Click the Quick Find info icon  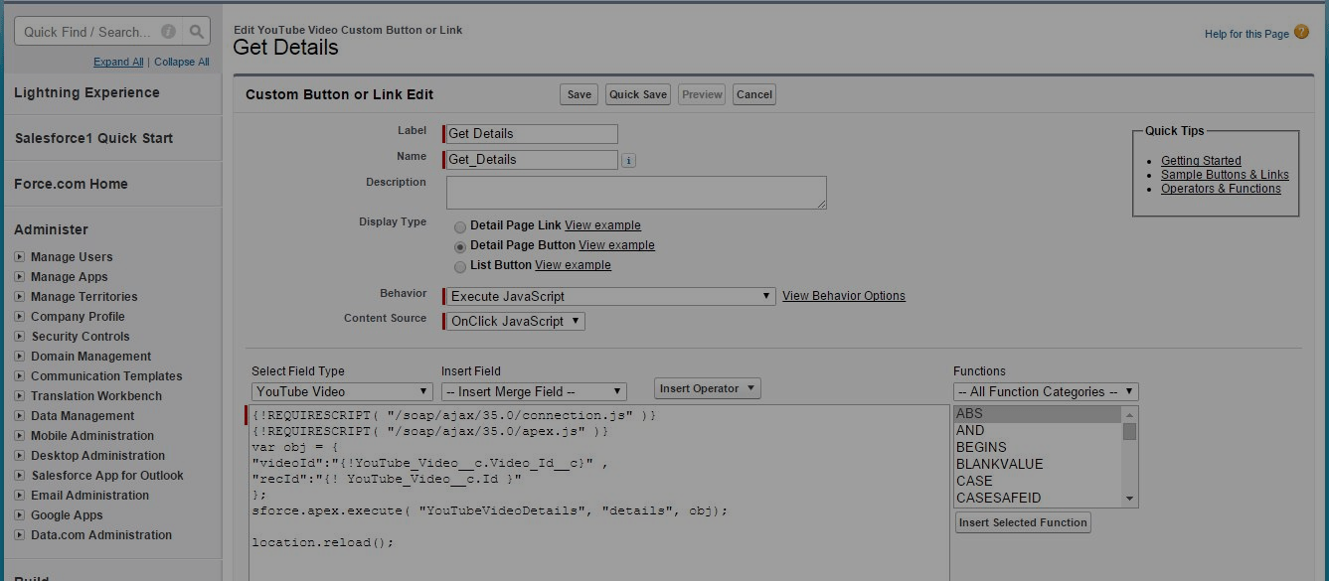(x=169, y=32)
